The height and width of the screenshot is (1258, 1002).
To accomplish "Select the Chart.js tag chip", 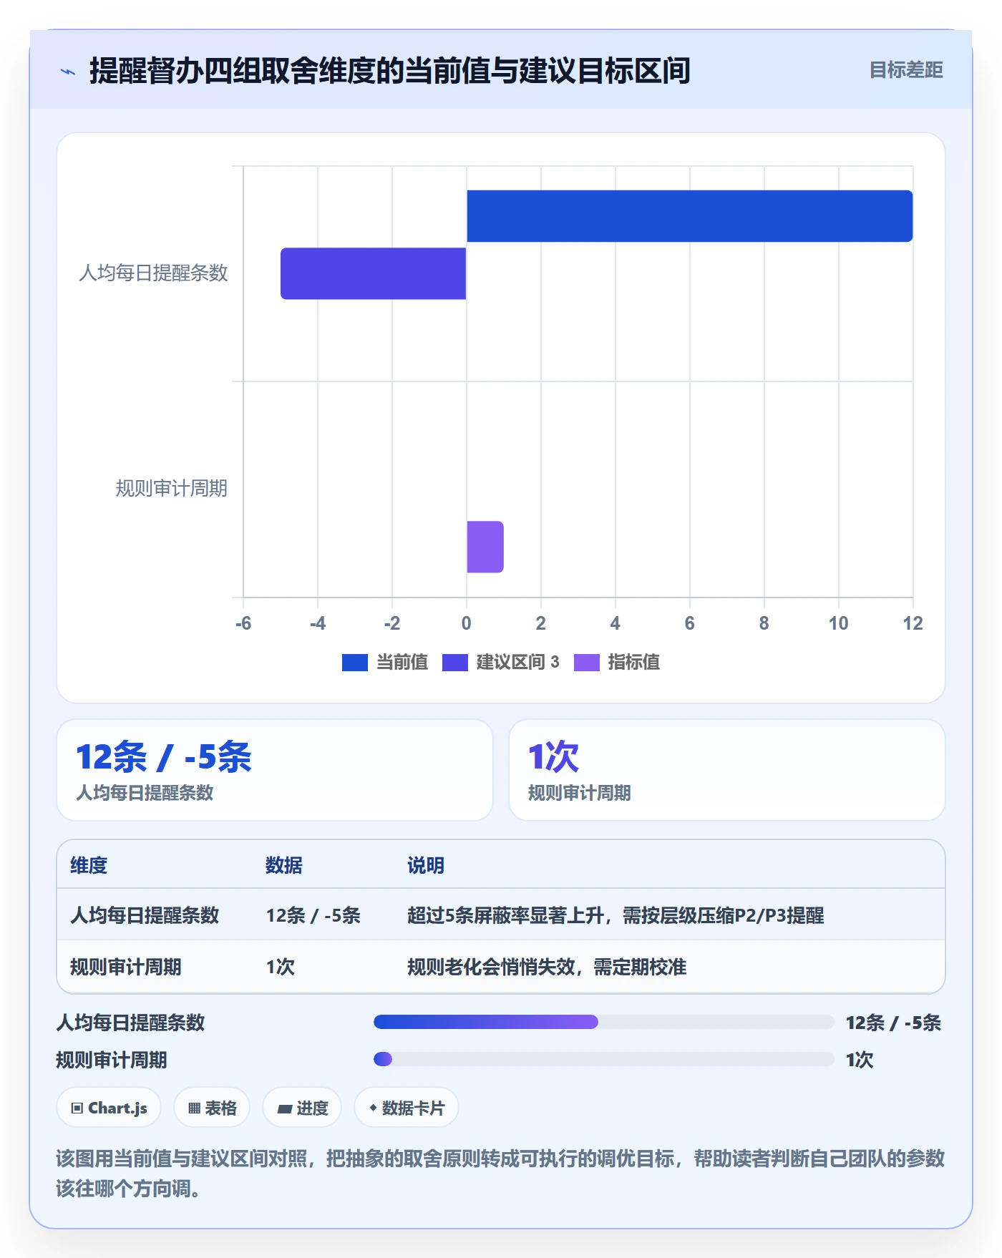I will point(109,1108).
